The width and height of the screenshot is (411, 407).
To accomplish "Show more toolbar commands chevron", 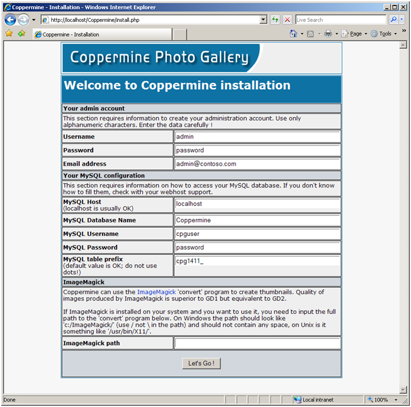I will tap(404, 31).
